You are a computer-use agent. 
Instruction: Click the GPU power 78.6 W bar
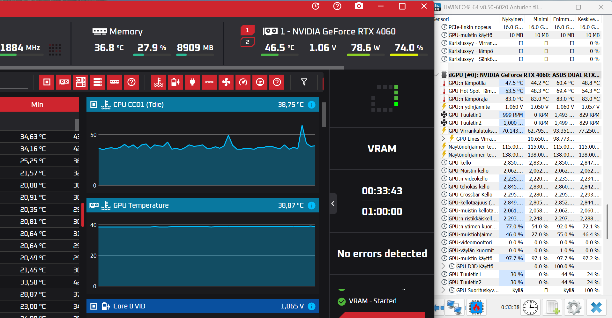coord(366,55)
